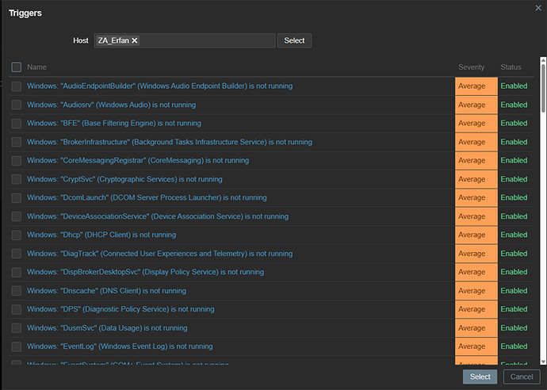Image resolution: width=547 pixels, height=390 pixels.
Task: Check the DusmSvc trigger checkbox
Action: (17, 328)
